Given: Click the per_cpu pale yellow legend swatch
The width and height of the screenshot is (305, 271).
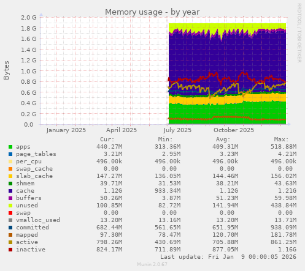Looking at the screenshot, I should (x=10, y=161).
